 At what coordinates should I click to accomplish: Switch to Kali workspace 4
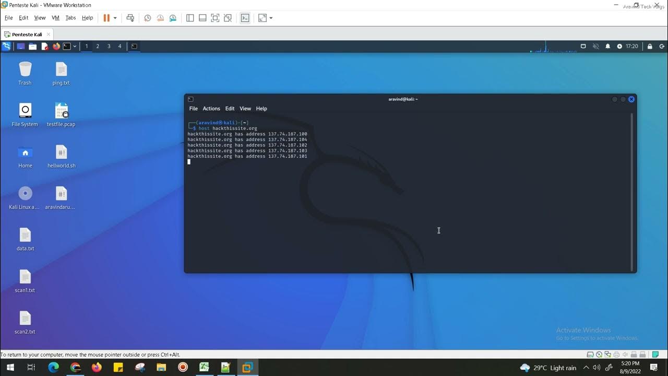coord(120,46)
